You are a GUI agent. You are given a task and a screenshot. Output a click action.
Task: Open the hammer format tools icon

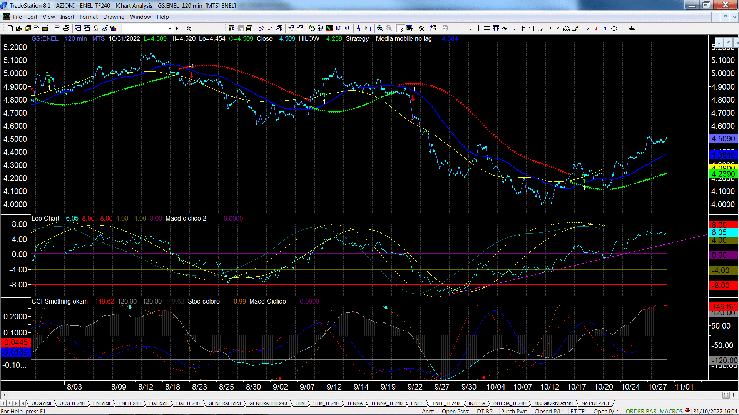(421, 28)
